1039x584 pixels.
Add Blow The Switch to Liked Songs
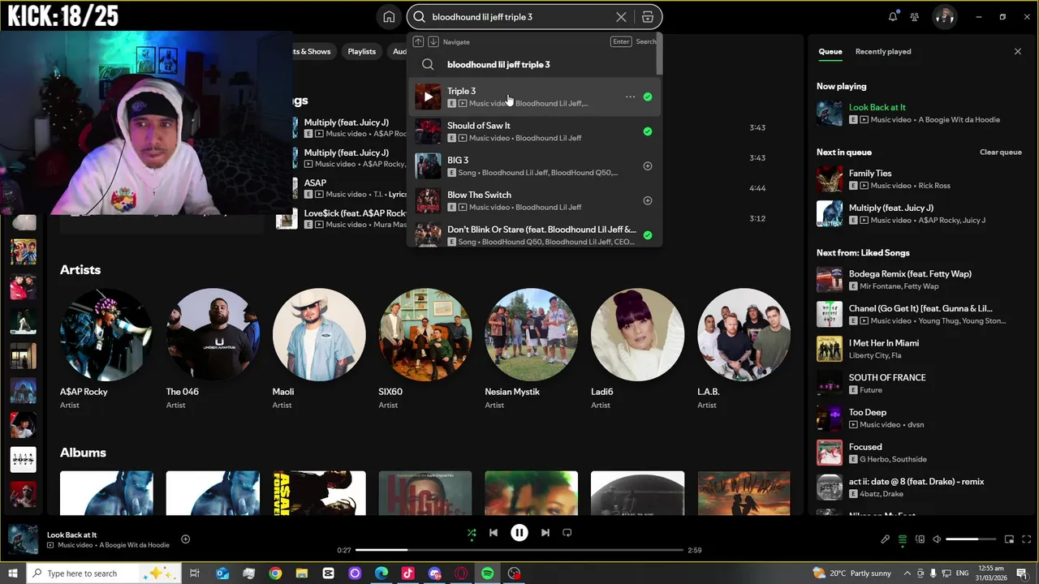[648, 200]
